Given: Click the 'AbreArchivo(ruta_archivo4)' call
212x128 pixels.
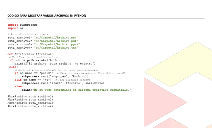Looking at the screenshot, I should pos(30,106).
